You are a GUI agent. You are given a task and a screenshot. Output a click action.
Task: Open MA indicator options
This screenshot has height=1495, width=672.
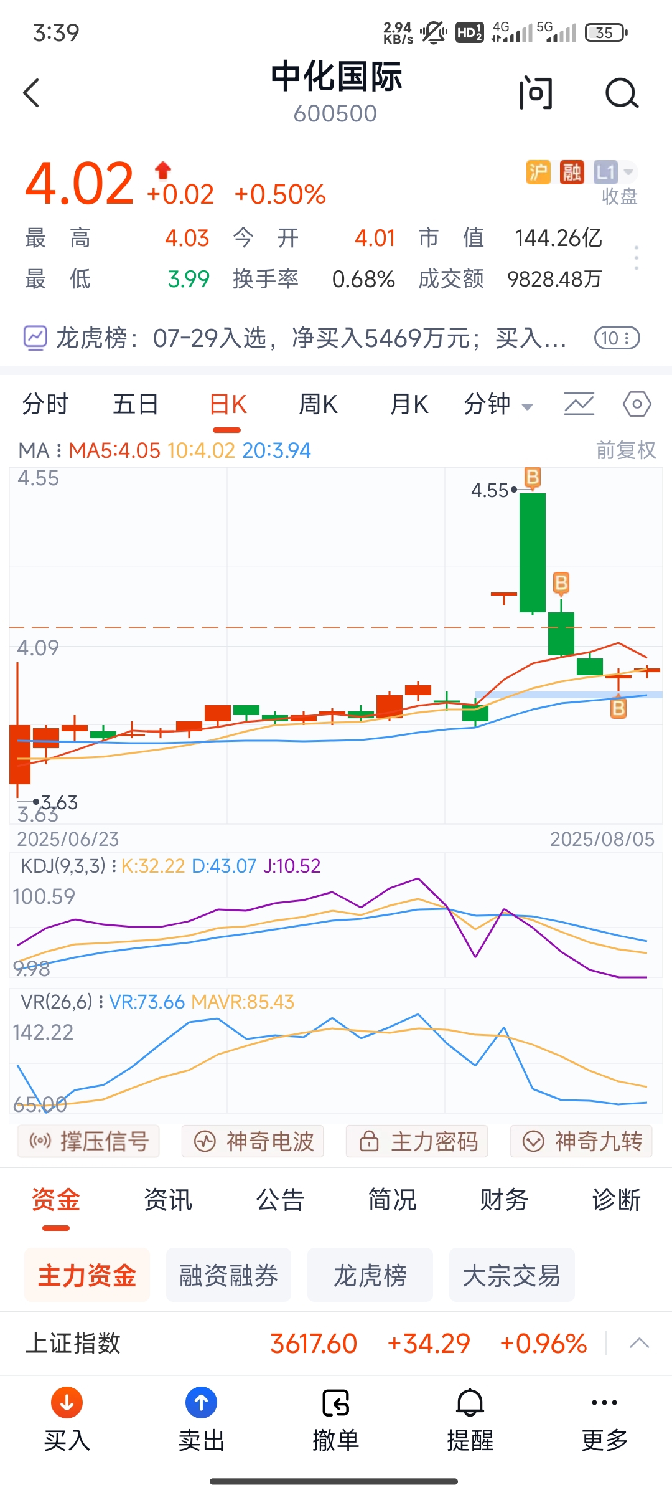tap(40, 450)
